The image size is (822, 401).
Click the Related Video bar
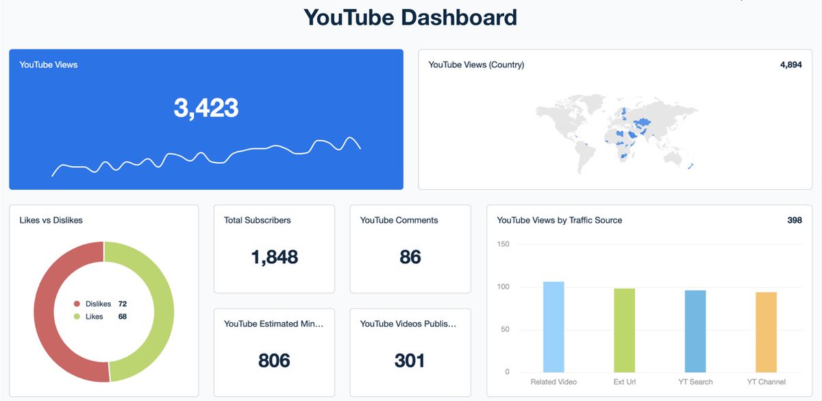coord(553,327)
